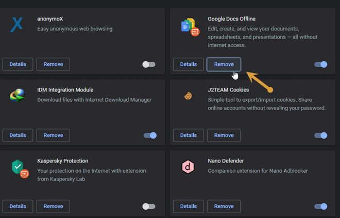Show Details for Nano Defender

pos(188,206)
